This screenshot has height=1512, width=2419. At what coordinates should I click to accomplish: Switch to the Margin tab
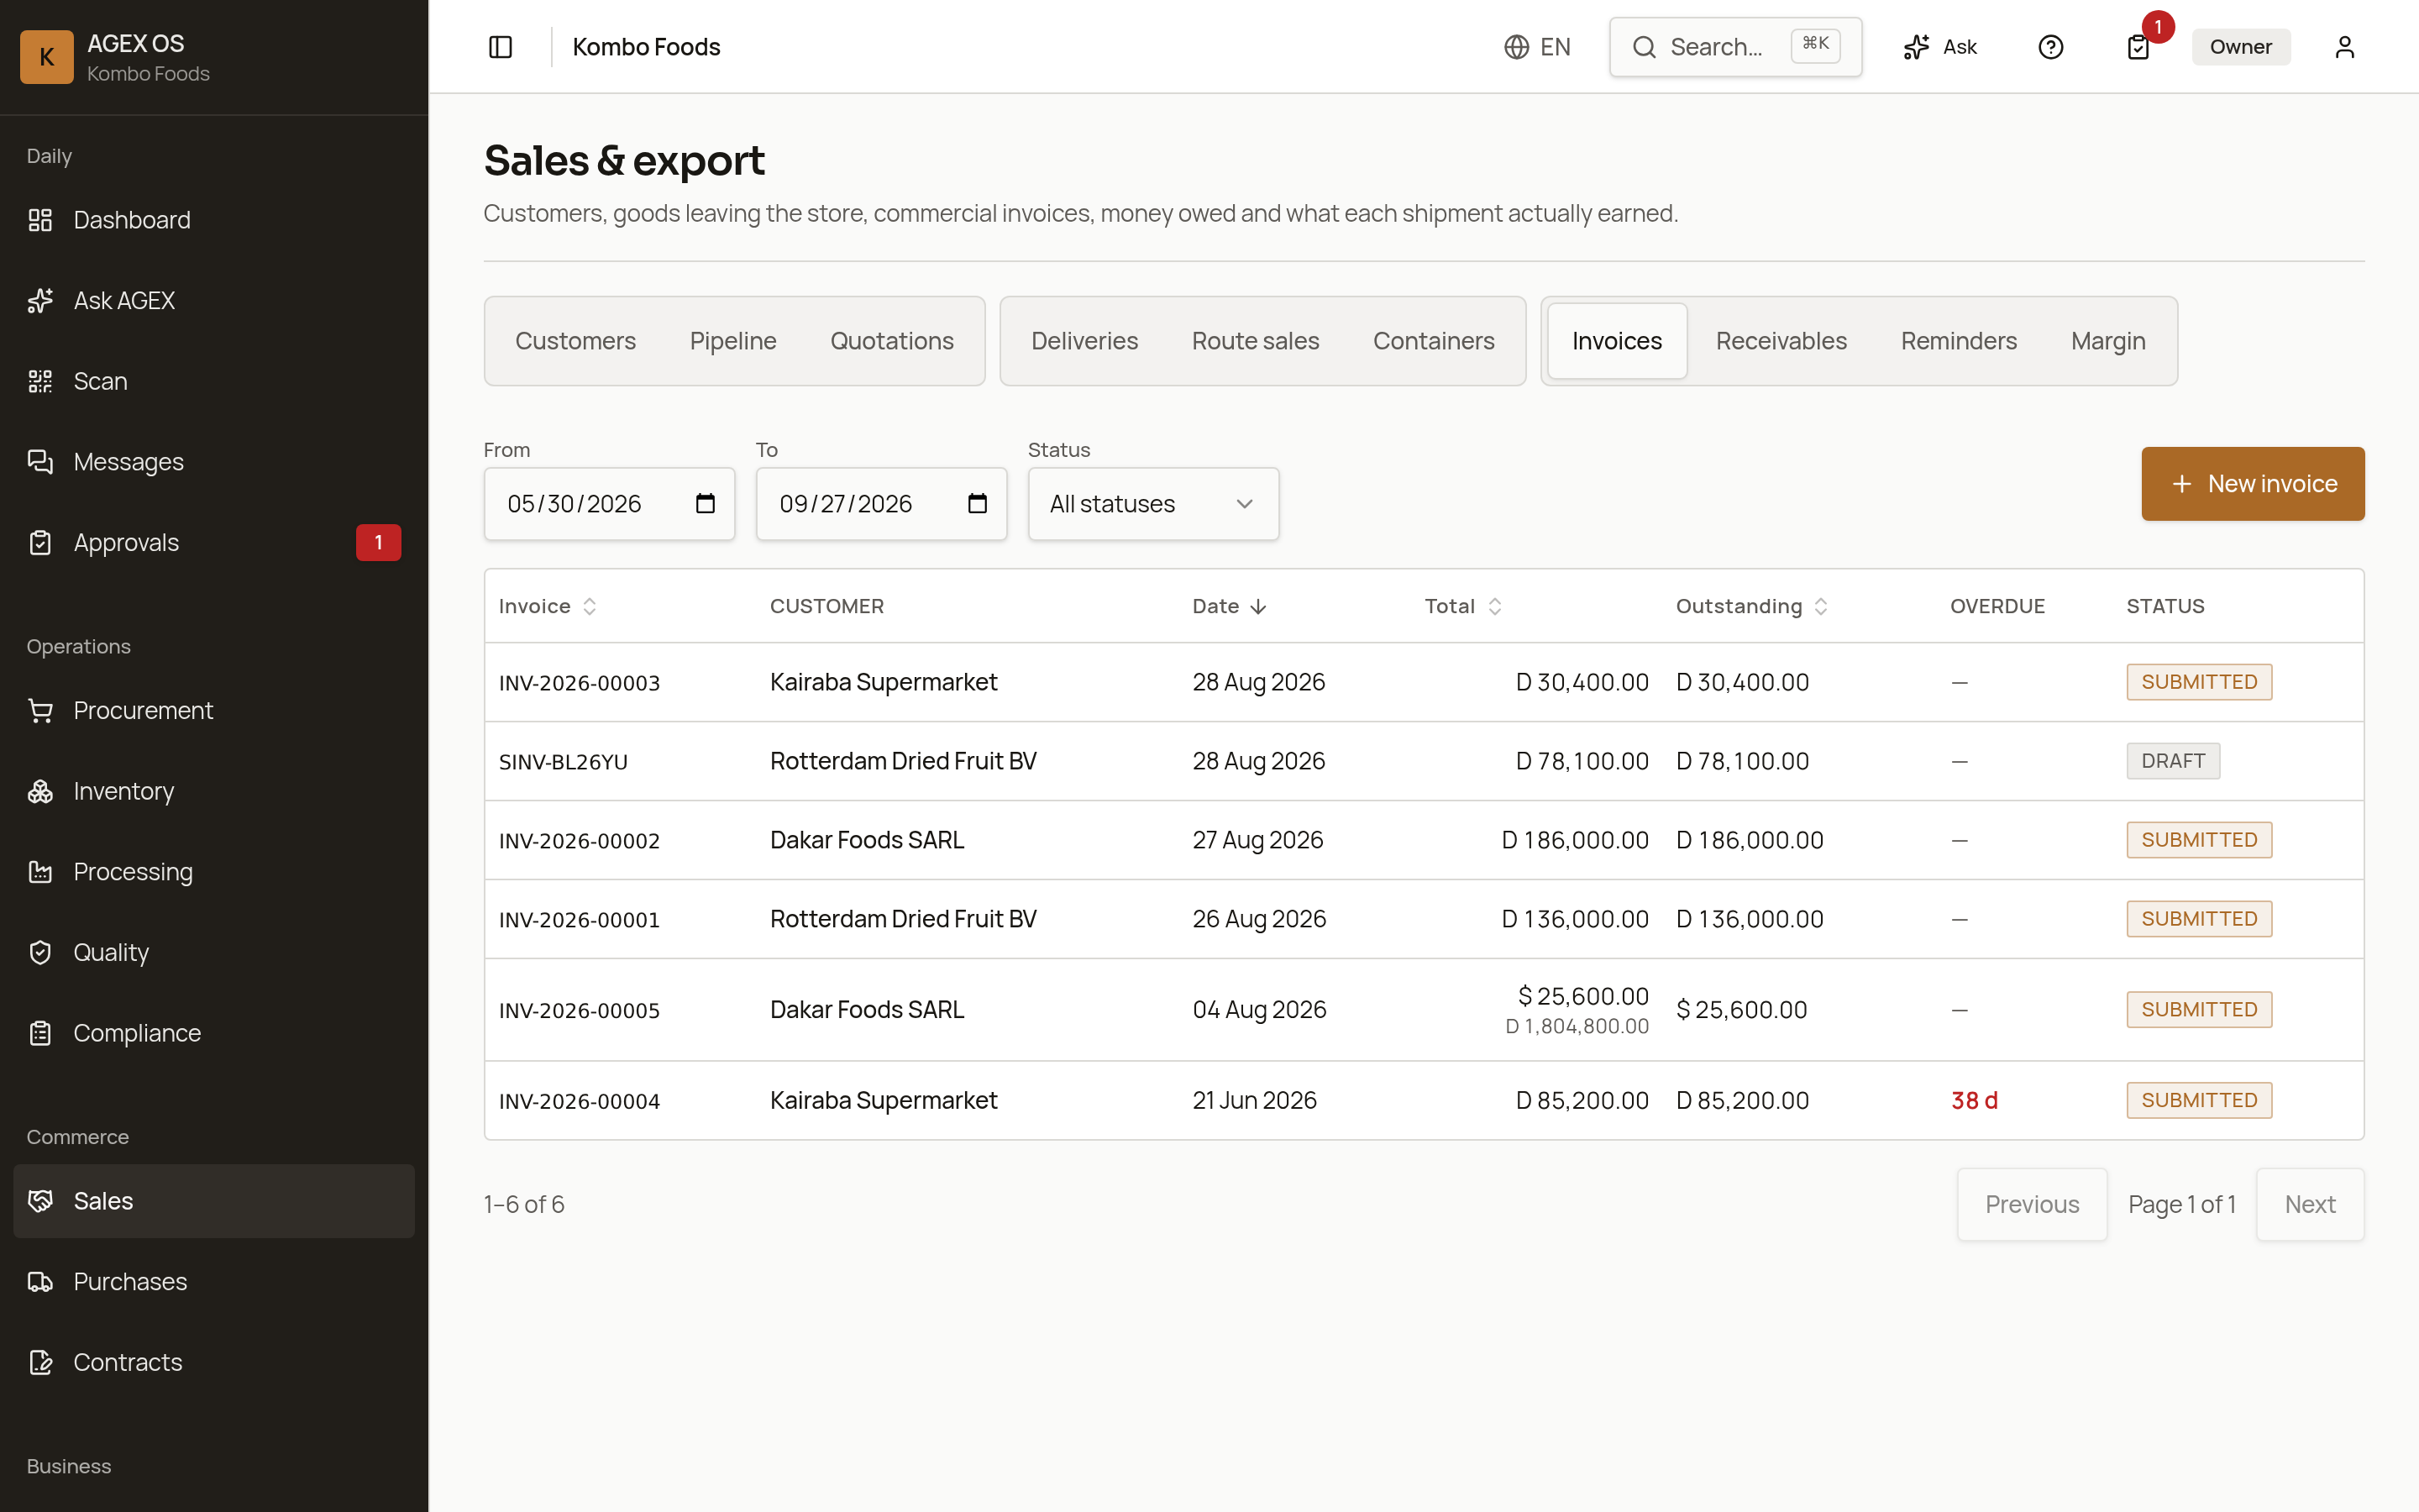click(x=2108, y=341)
